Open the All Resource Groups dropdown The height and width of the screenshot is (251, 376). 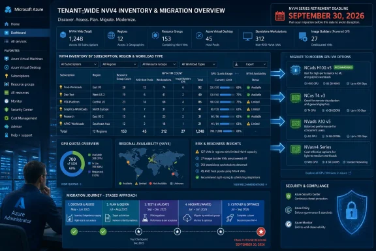pos(159,64)
